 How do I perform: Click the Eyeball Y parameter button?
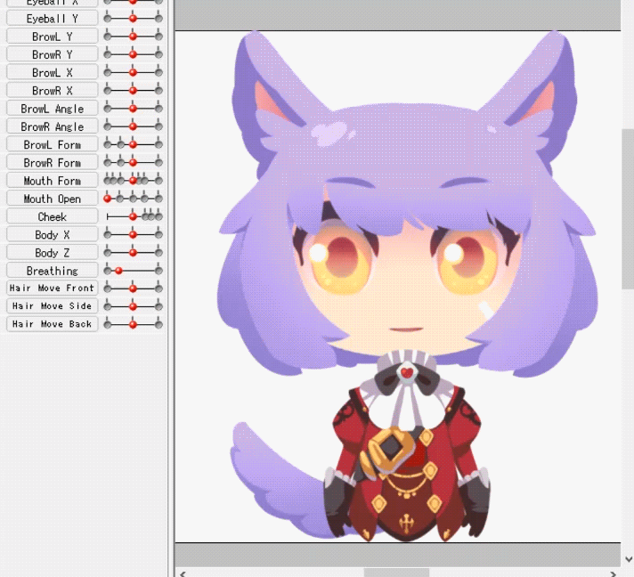52,19
